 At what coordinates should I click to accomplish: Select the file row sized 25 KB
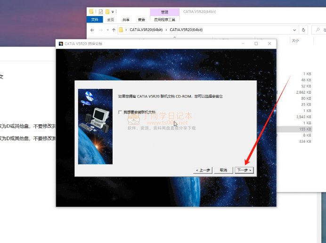click(294, 105)
